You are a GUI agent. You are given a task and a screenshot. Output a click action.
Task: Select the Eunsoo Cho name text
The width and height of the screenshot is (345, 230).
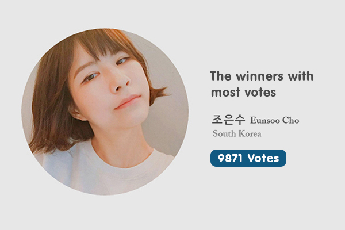pos(275,120)
